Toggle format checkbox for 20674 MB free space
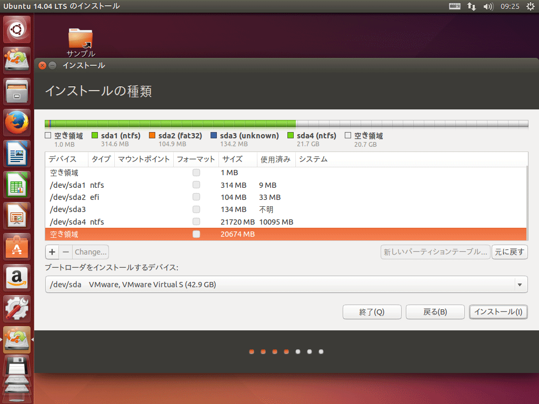 tap(196, 234)
